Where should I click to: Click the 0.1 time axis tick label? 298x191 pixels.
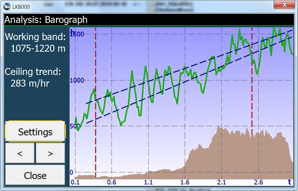pos(75,182)
